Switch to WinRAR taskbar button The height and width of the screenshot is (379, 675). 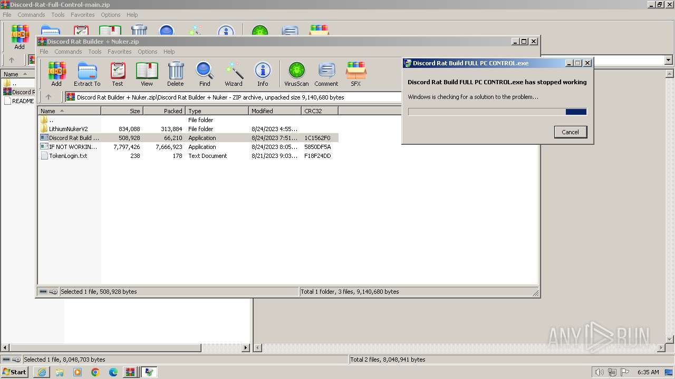pos(130,372)
